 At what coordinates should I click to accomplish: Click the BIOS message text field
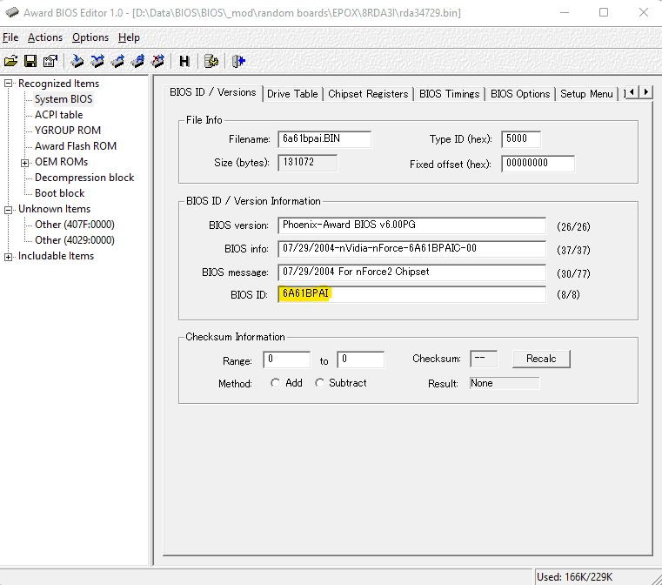coord(411,272)
